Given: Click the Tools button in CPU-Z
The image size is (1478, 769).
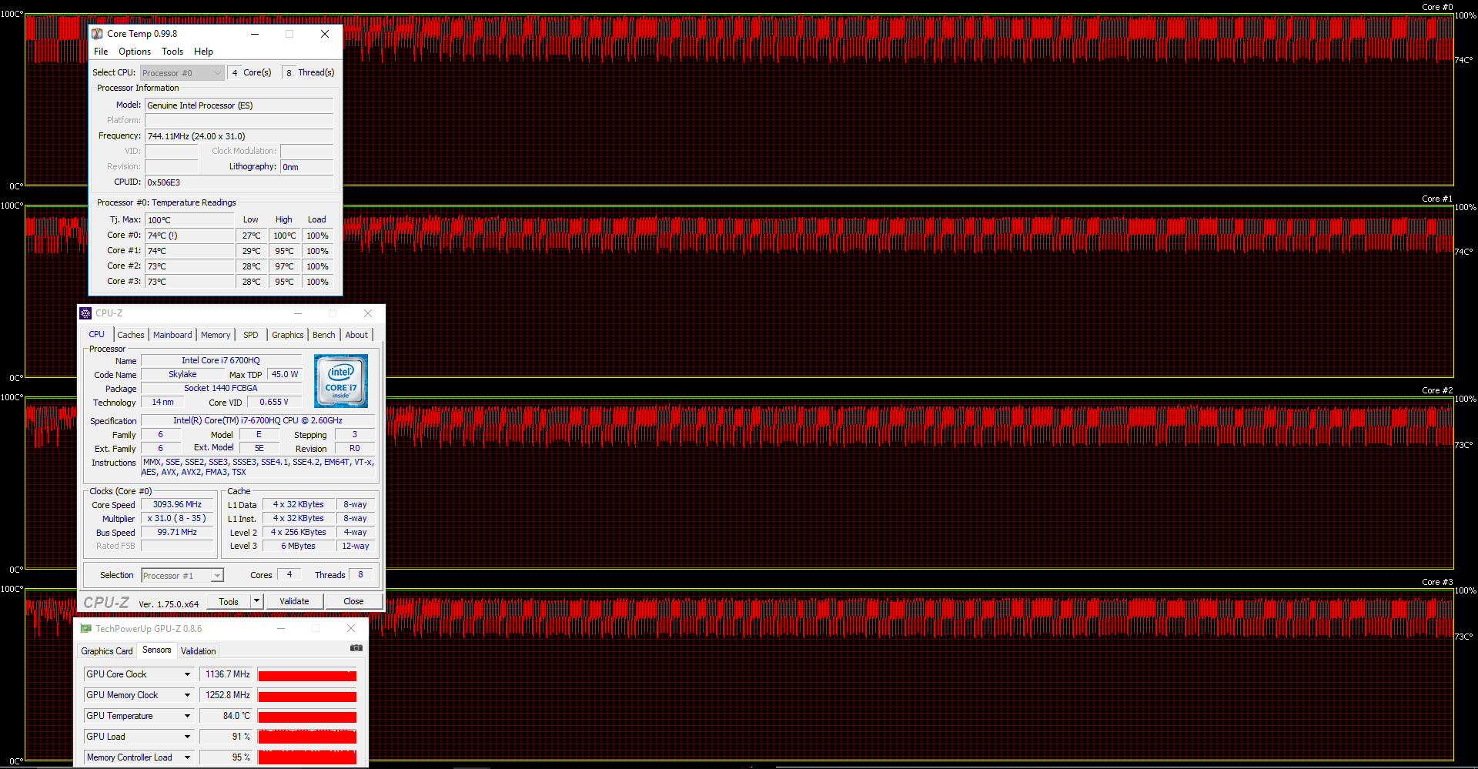Looking at the screenshot, I should 229,602.
